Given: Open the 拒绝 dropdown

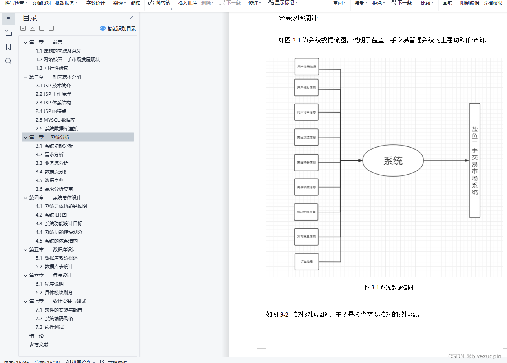Looking at the screenshot, I should pyautogui.click(x=379, y=3).
